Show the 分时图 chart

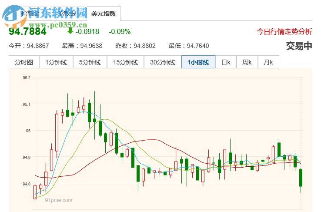point(24,62)
